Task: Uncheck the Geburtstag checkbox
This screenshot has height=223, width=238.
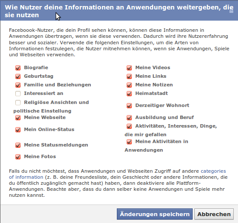Action: pos(18,76)
